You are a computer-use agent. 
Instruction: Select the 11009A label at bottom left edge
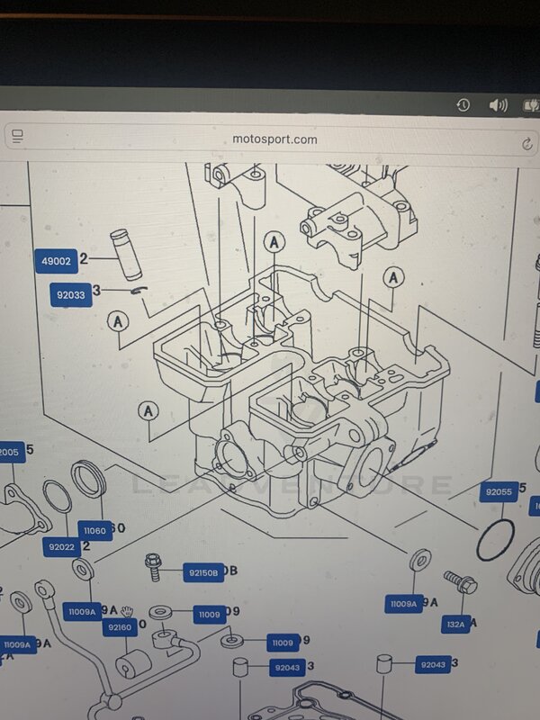point(17,644)
